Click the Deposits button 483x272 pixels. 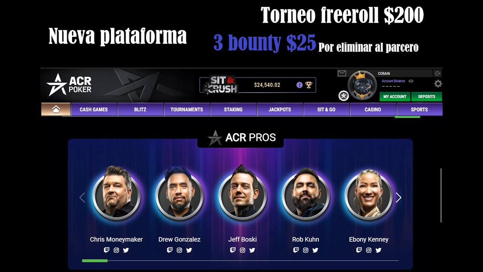click(x=427, y=96)
